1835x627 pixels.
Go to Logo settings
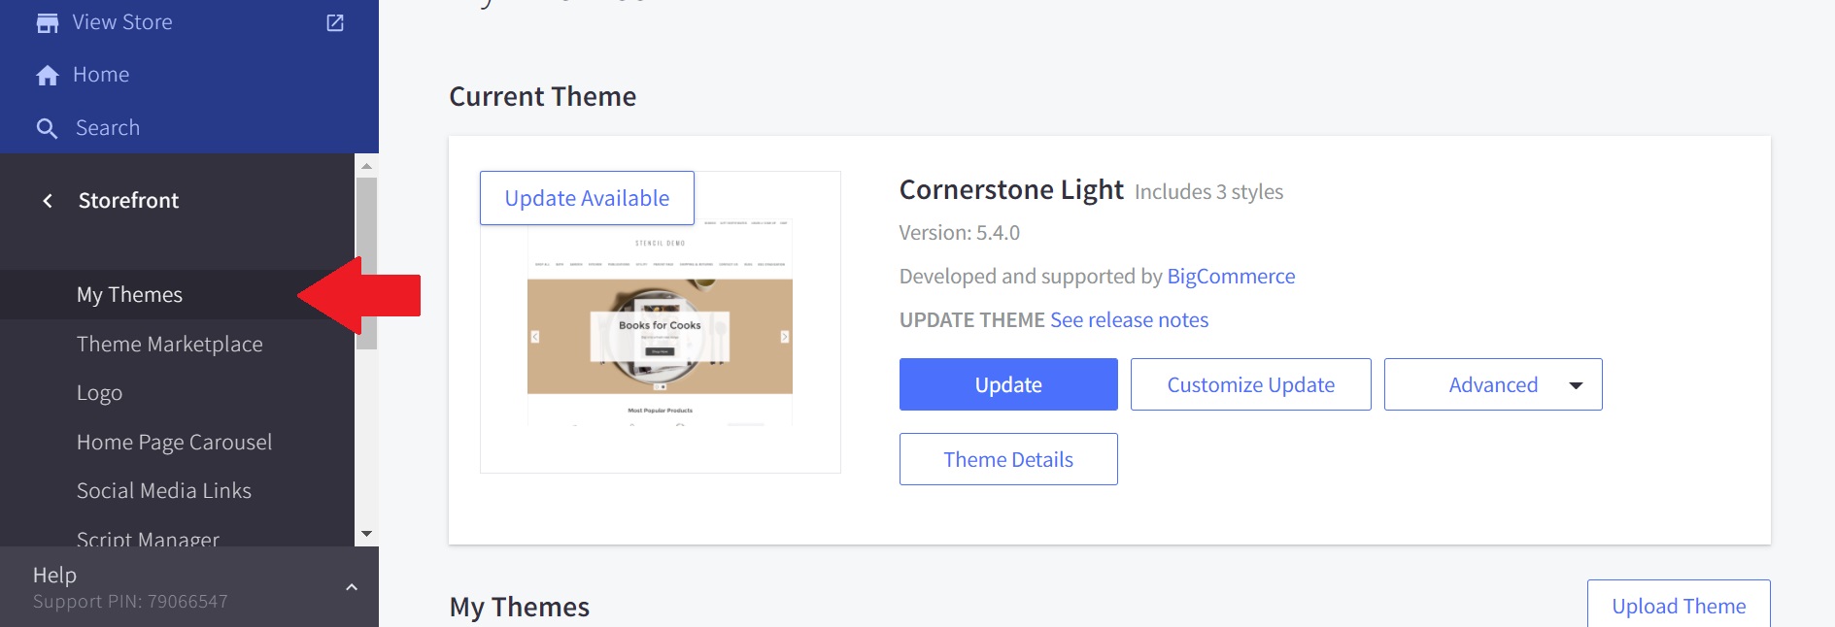(99, 393)
